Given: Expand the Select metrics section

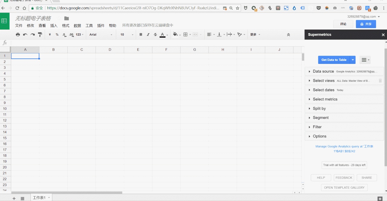Looking at the screenshot, I should coord(325,99).
